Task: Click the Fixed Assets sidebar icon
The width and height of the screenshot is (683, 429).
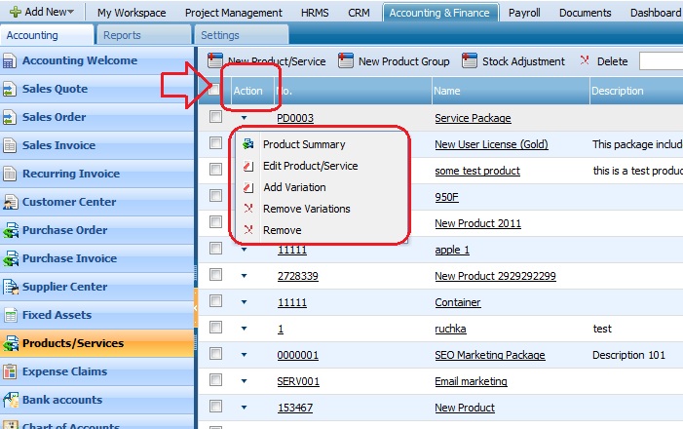Action: point(11,316)
